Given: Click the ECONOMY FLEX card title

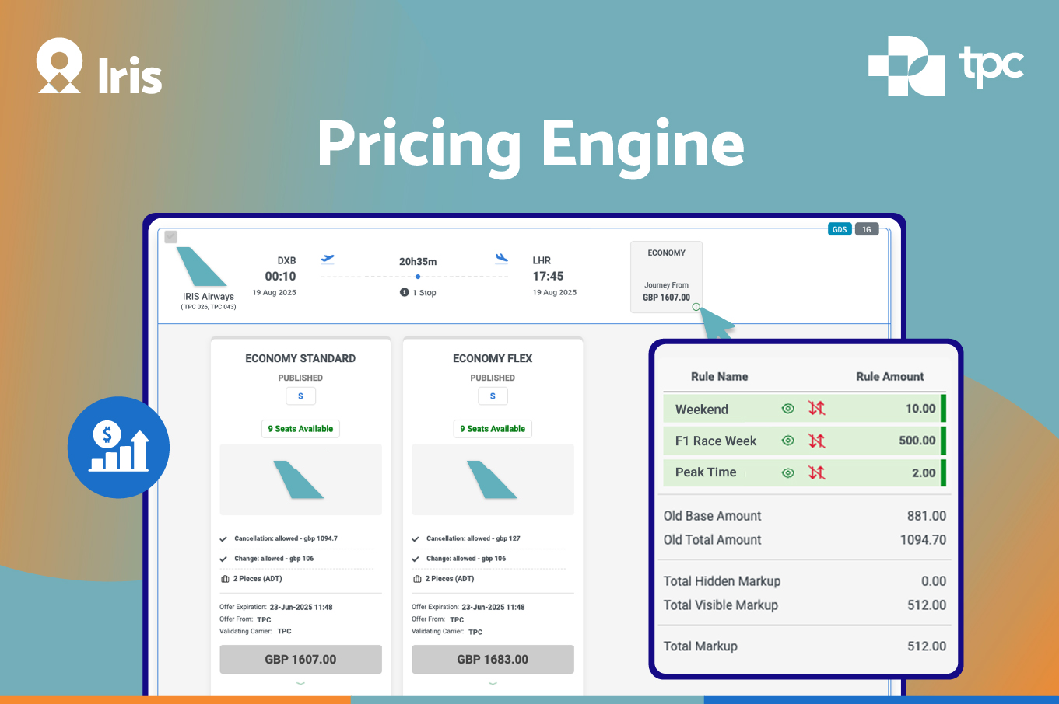Looking at the screenshot, I should 493,358.
